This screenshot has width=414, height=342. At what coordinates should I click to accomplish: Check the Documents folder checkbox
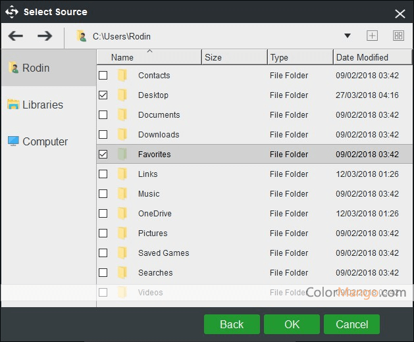click(103, 115)
